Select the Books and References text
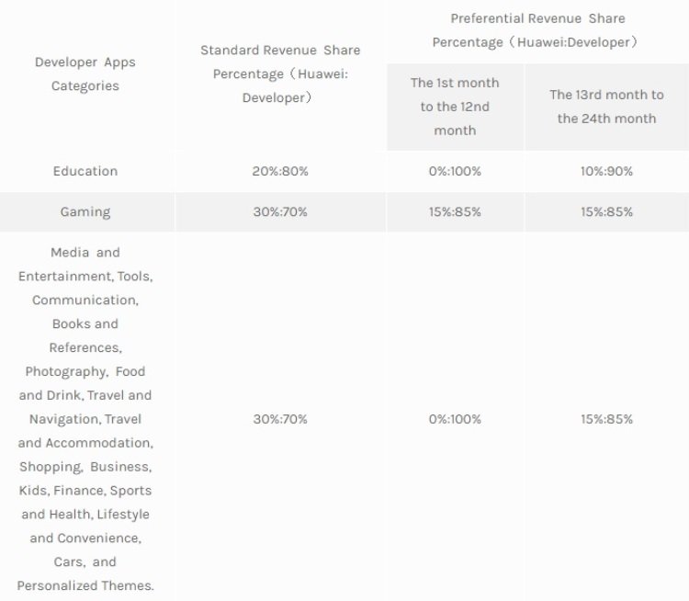This screenshot has height=601, width=689. [85, 336]
